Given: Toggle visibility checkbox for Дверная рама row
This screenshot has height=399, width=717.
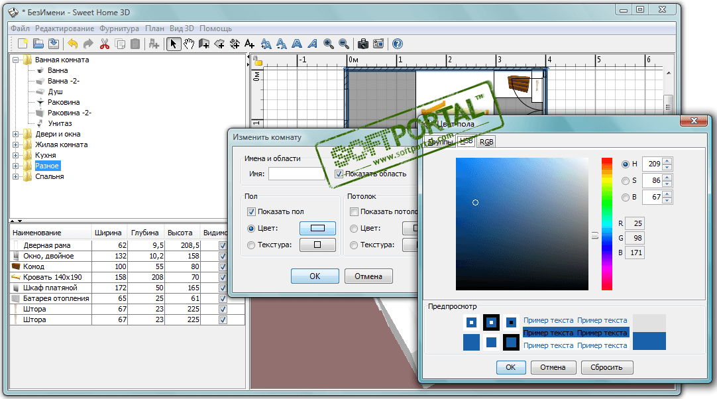Looking at the screenshot, I should pyautogui.click(x=223, y=246).
